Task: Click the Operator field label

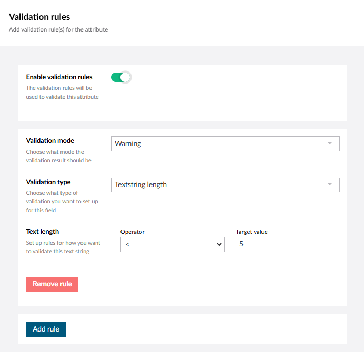Action: point(132,232)
